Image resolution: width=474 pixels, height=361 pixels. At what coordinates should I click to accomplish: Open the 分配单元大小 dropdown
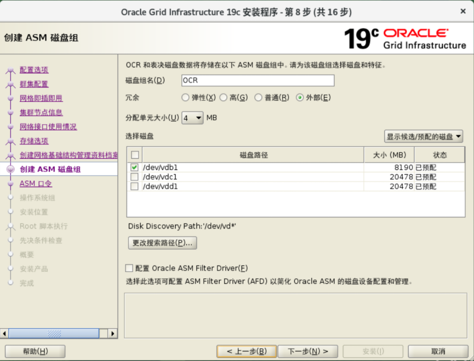tap(192, 118)
